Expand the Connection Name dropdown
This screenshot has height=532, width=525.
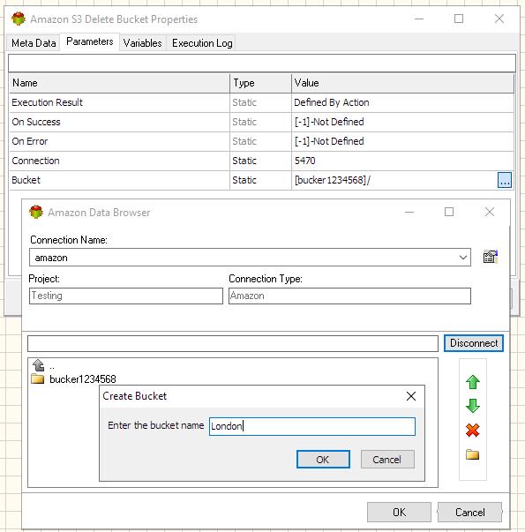click(463, 258)
